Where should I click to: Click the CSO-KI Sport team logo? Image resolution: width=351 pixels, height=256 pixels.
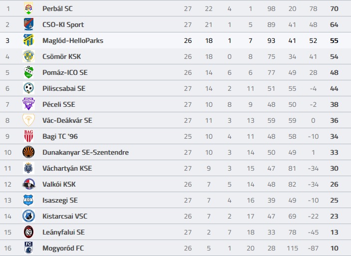point(28,24)
